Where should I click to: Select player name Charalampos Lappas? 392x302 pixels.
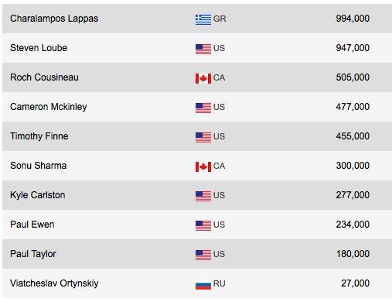pyautogui.click(x=54, y=19)
